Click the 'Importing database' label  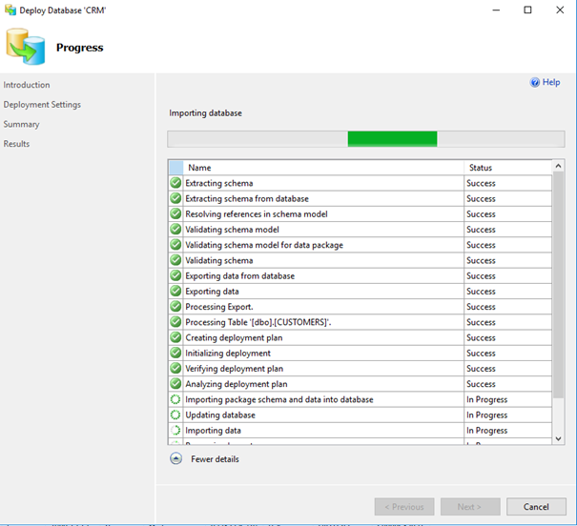click(x=205, y=113)
